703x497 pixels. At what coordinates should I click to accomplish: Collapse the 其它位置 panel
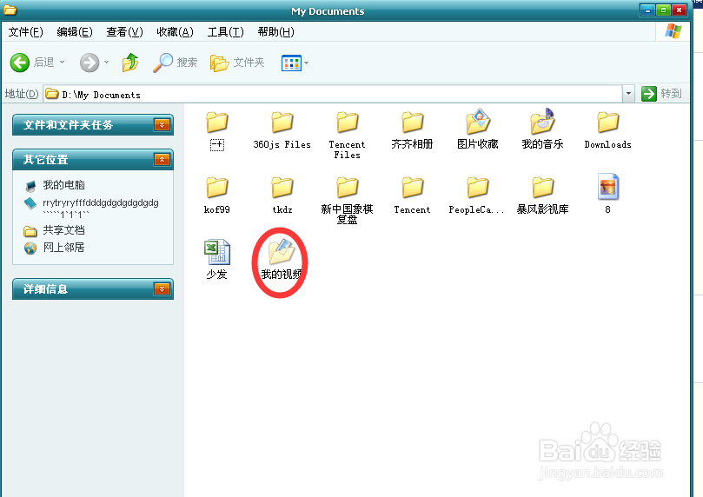pyautogui.click(x=162, y=160)
